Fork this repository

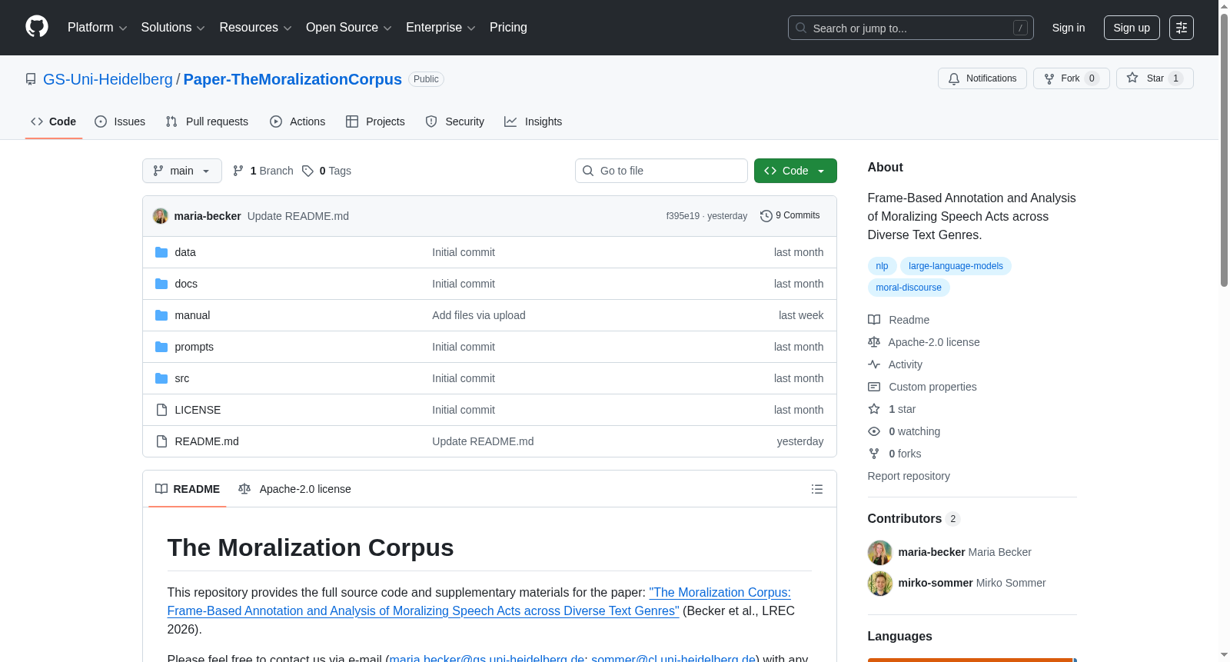pos(1072,78)
